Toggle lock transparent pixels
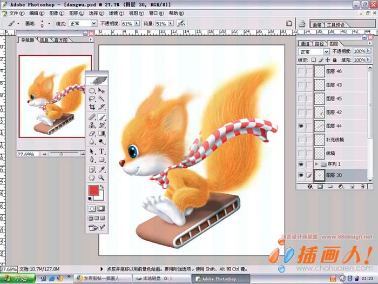378x284 pixels. [x=313, y=60]
